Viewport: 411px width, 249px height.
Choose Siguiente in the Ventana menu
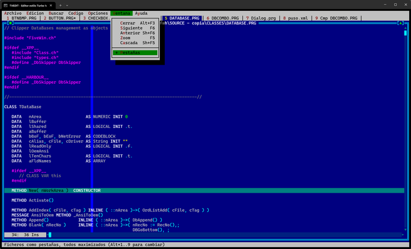[x=135, y=28]
